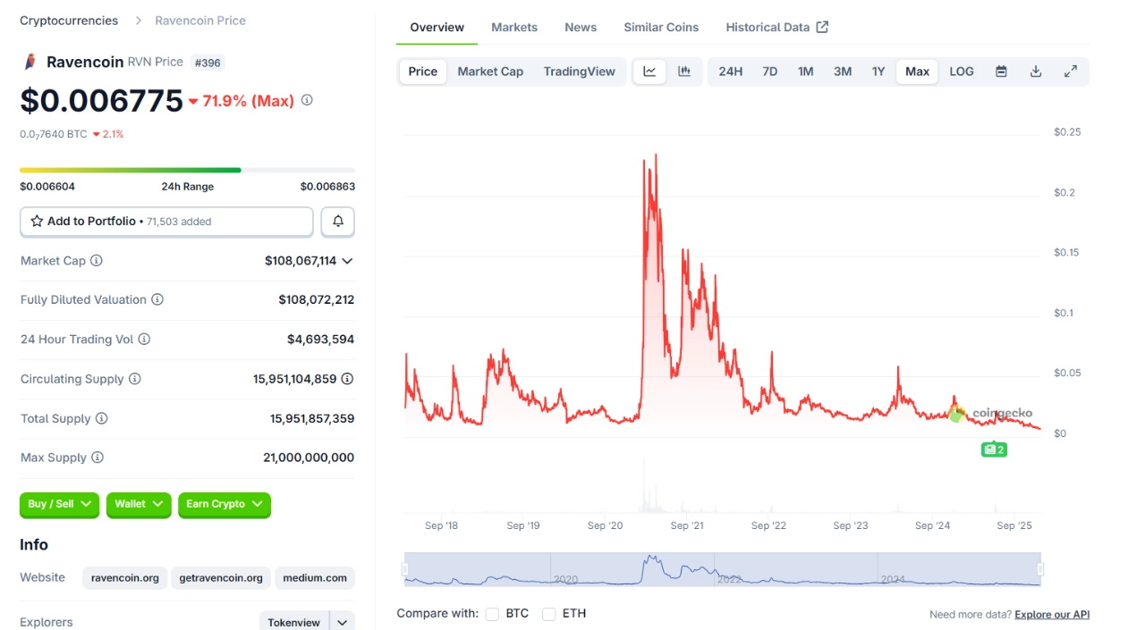The image size is (1137, 630).
Task: Expand the Buy / Sell dropdown
Action: (59, 505)
